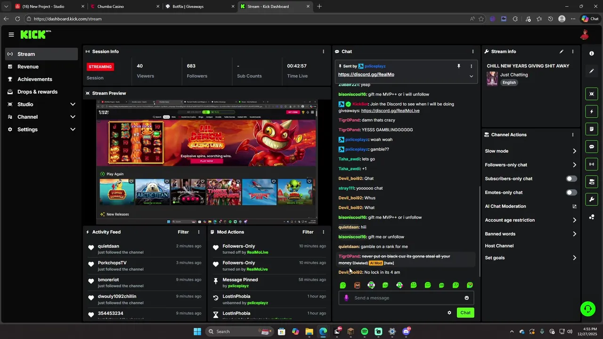Open the Activity Feed three-dot menu
This screenshot has height=339, width=603.
[x=199, y=232]
